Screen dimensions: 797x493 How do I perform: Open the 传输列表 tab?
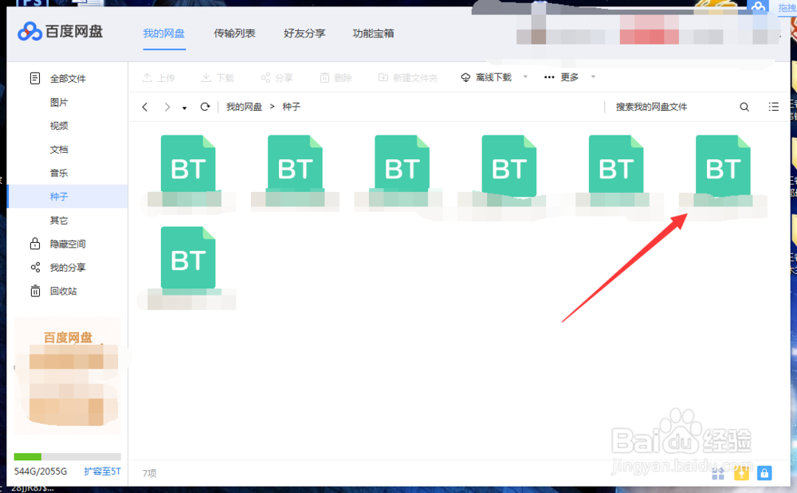(x=234, y=33)
